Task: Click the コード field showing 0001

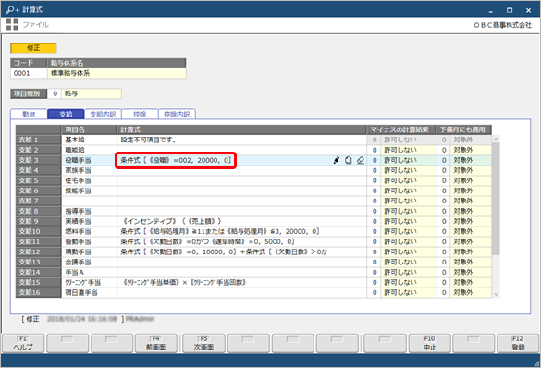Action: [29, 73]
